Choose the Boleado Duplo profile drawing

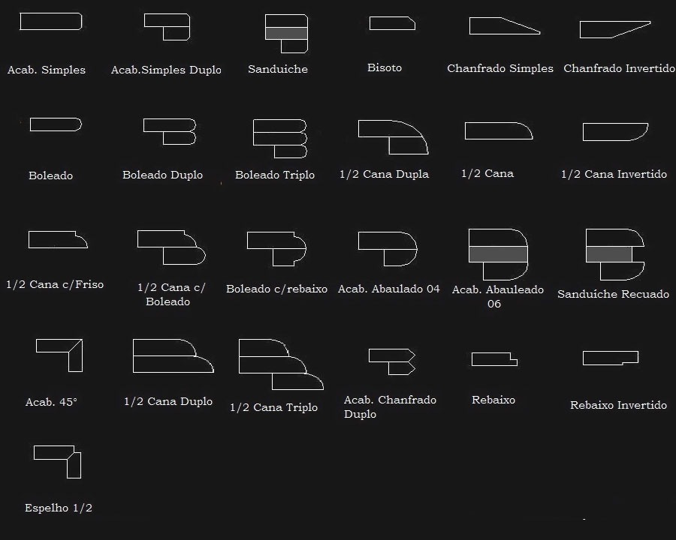[x=170, y=131]
